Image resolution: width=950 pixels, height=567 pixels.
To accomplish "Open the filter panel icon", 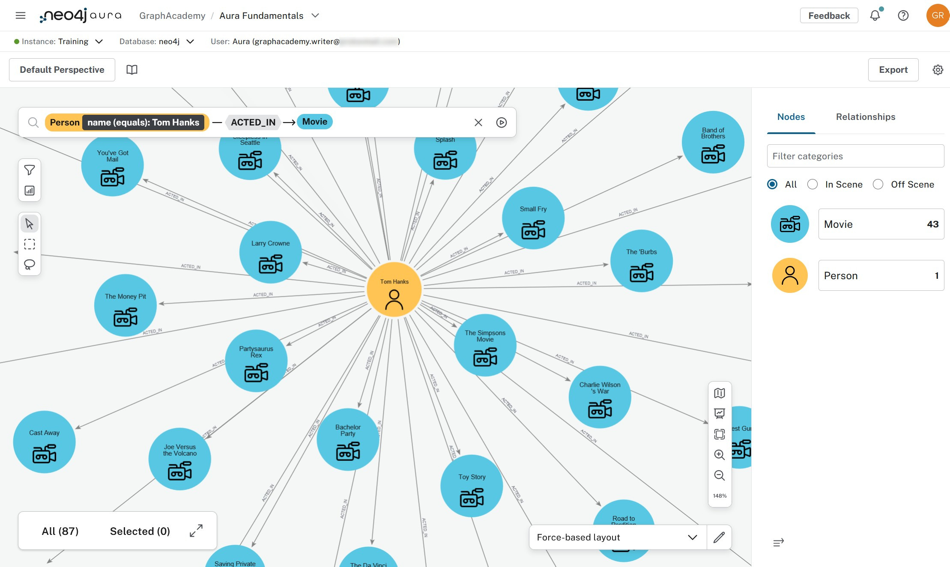I will (x=29, y=170).
